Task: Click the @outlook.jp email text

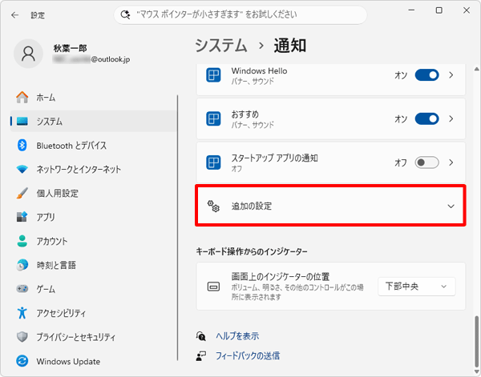Action: click(110, 59)
